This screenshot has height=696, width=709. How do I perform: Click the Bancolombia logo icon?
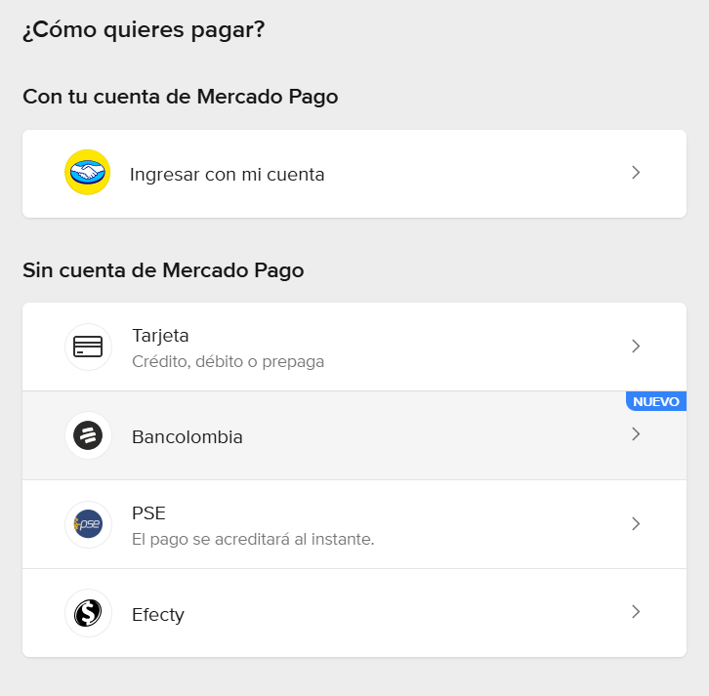[88, 435]
